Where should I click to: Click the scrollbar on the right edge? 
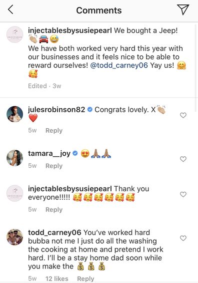(195, 68)
